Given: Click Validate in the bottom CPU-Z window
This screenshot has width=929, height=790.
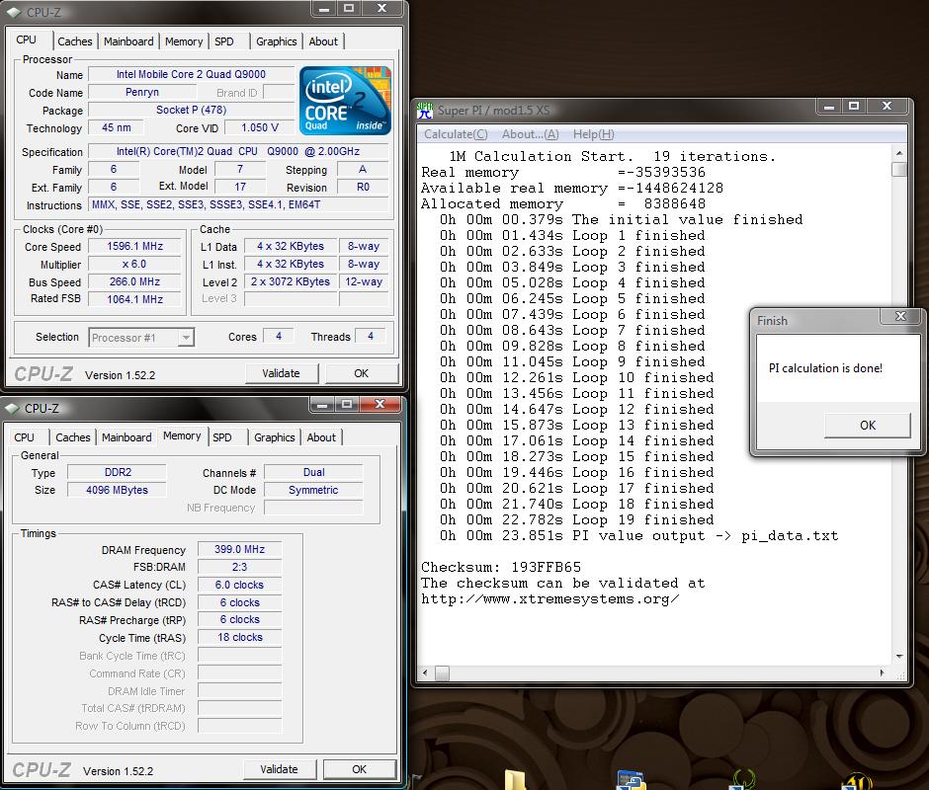Looking at the screenshot, I should [x=279, y=769].
